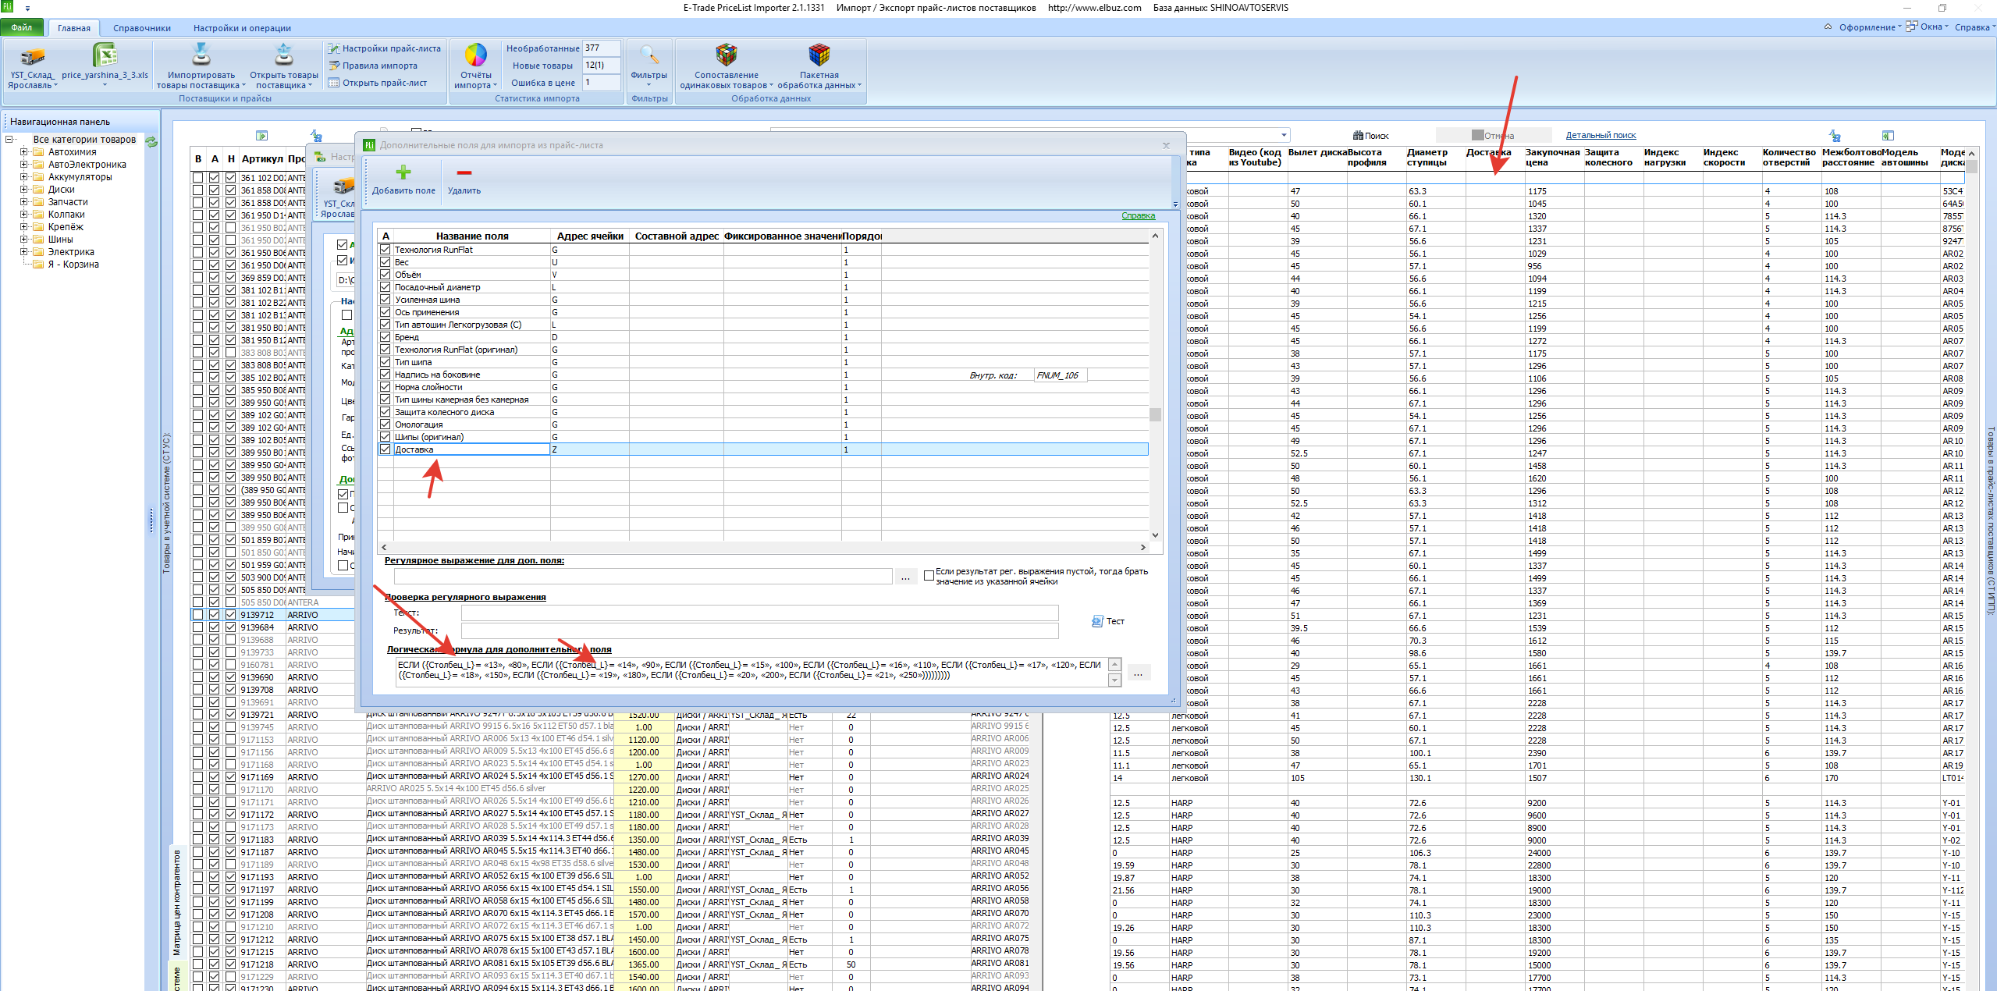Refresh the category tree with green arrows
The image size is (1997, 991).
point(151,141)
